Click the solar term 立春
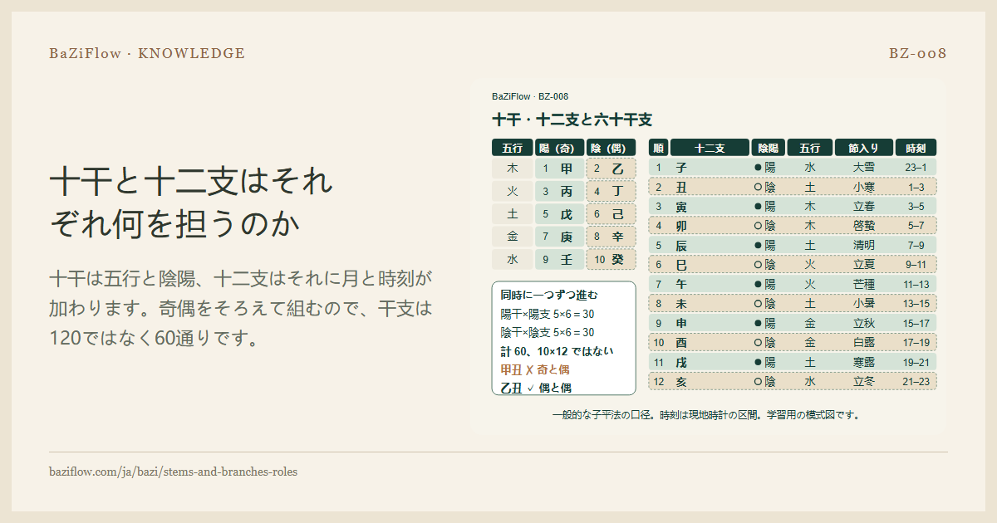997x523 pixels. click(864, 206)
